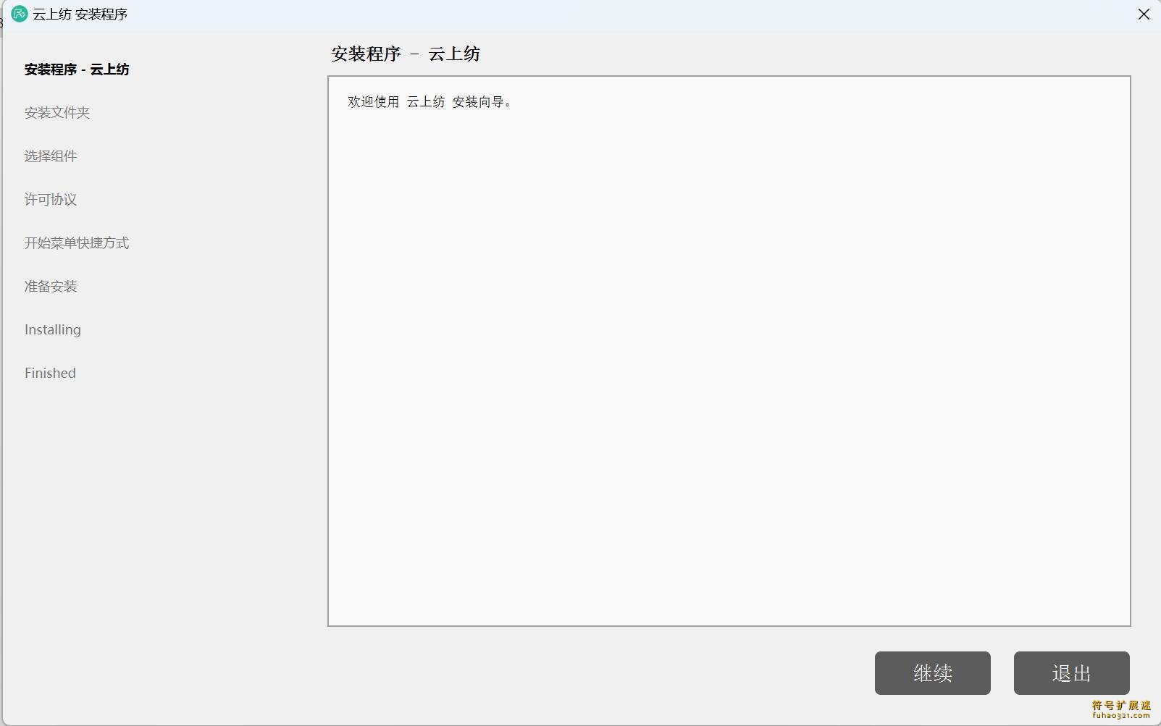Click the welcome text 欢迎使用 云上纺 安装向导
The width and height of the screenshot is (1161, 726).
[x=430, y=102]
